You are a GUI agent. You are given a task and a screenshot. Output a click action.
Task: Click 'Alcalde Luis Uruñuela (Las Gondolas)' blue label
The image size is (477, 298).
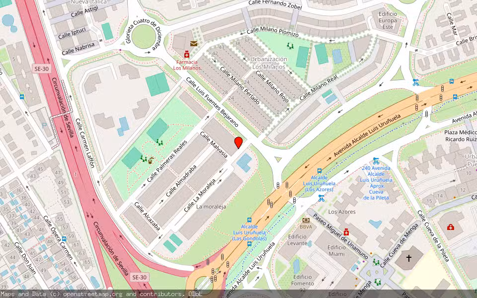point(249,232)
